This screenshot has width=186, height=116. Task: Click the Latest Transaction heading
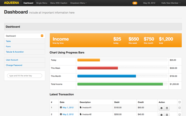(x=62, y=94)
